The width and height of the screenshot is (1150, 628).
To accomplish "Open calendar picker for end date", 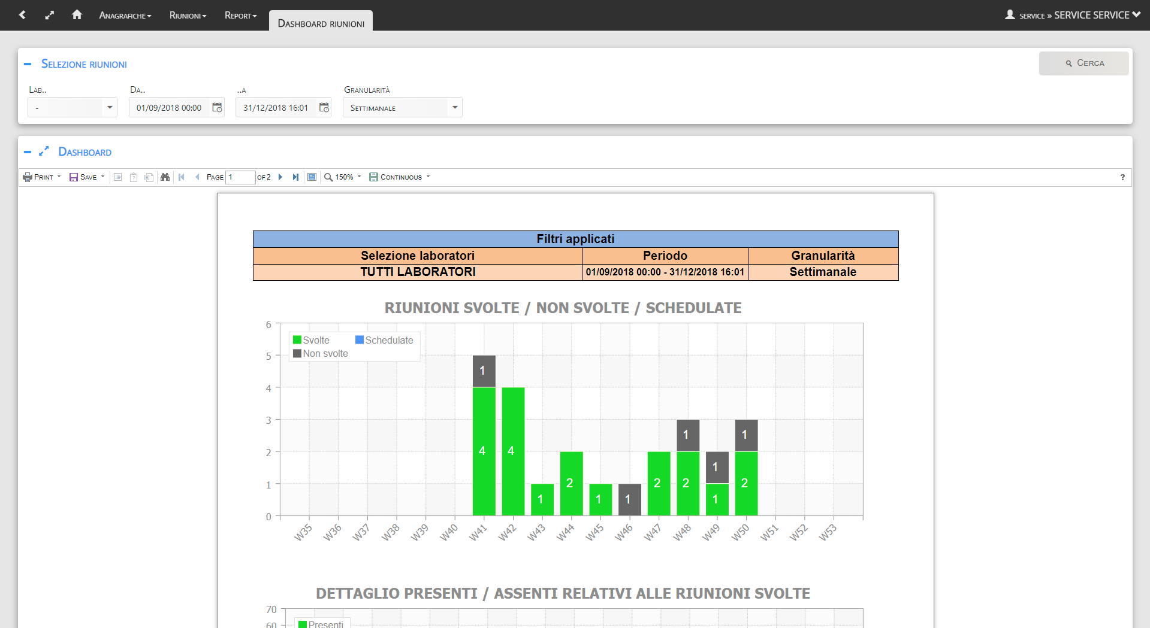I will (x=324, y=108).
